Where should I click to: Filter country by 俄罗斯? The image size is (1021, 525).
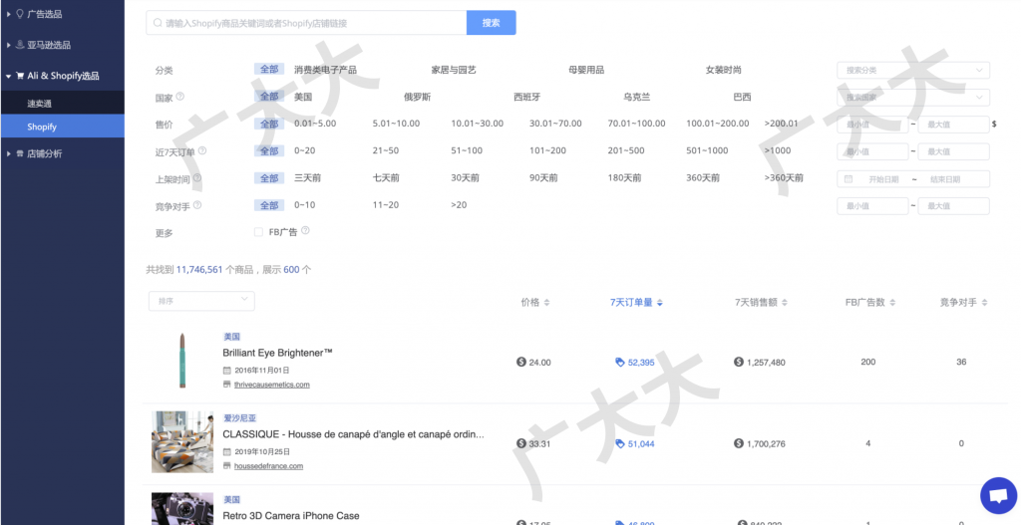click(x=417, y=97)
